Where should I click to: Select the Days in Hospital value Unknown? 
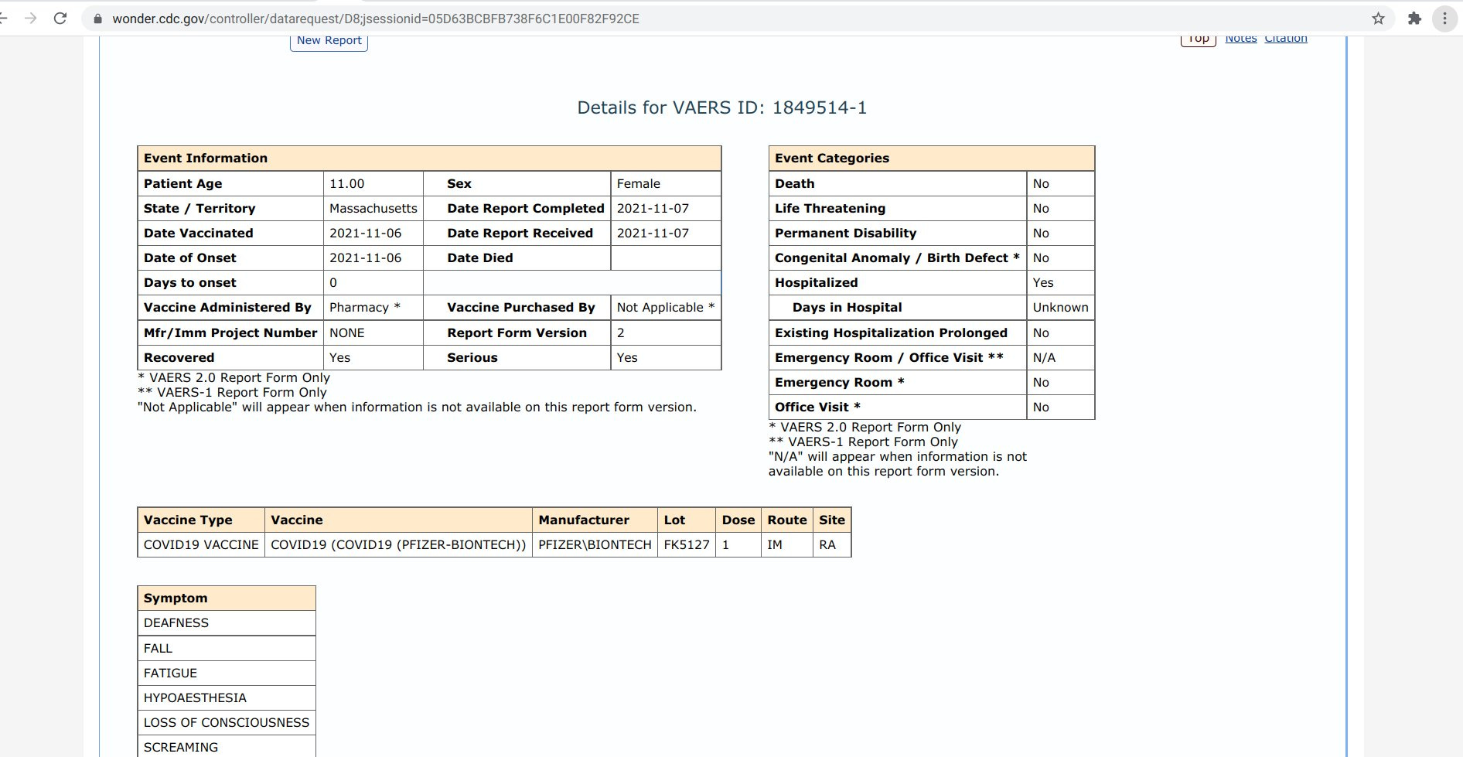coord(1060,307)
